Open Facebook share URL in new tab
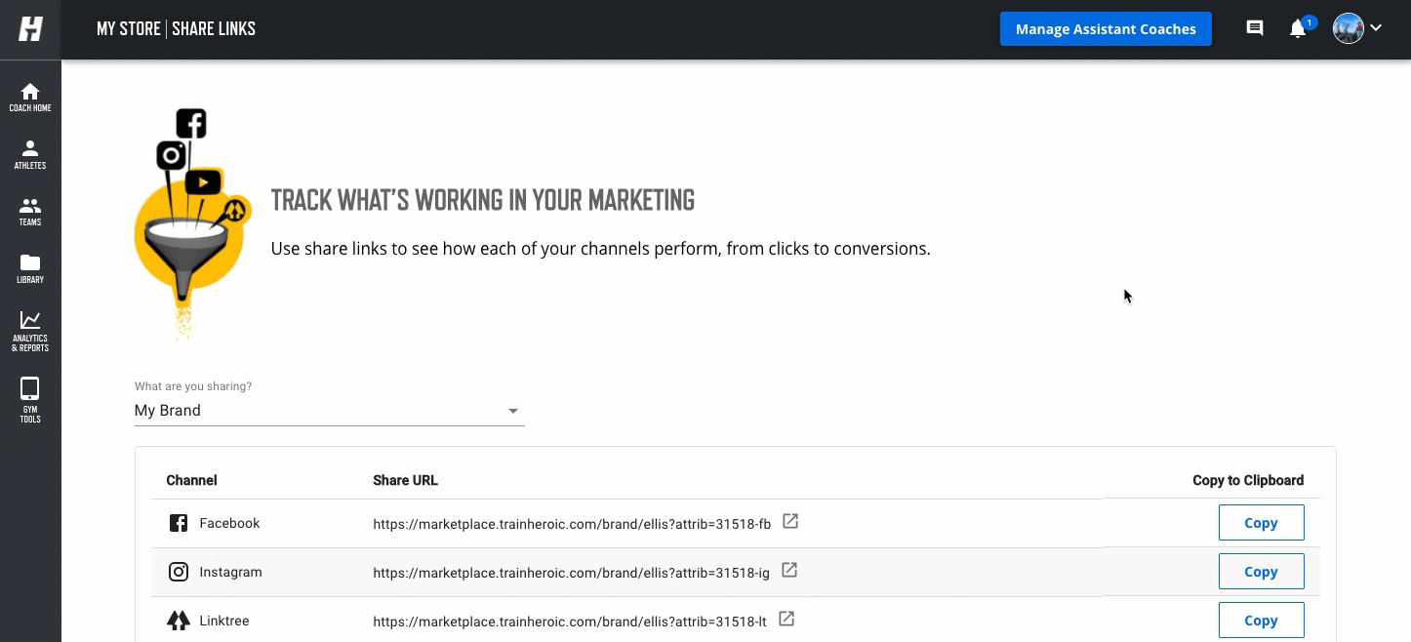 click(791, 522)
